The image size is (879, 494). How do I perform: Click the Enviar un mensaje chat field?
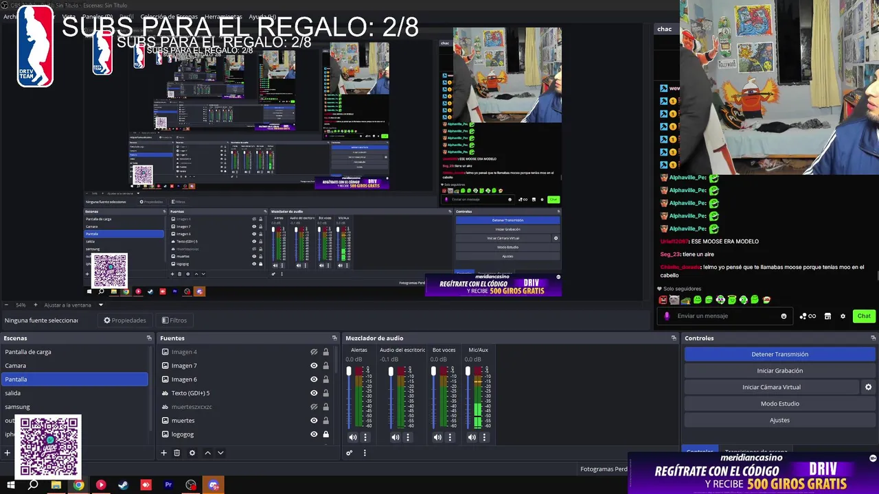click(x=724, y=316)
